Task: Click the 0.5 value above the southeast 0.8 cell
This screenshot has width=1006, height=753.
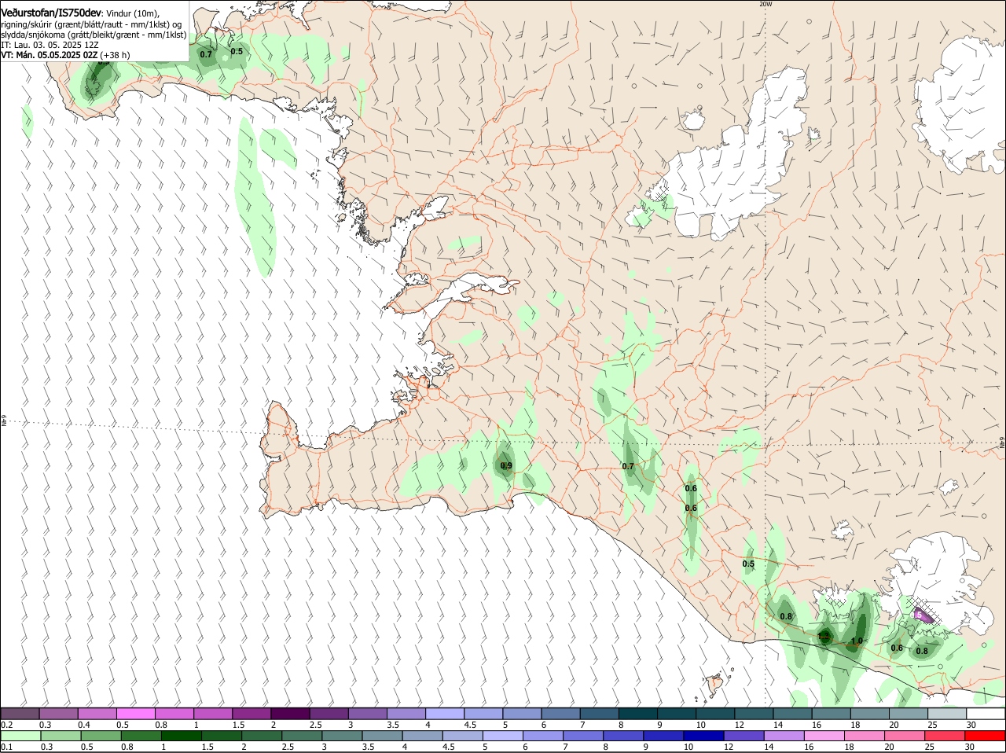Action: click(x=748, y=564)
